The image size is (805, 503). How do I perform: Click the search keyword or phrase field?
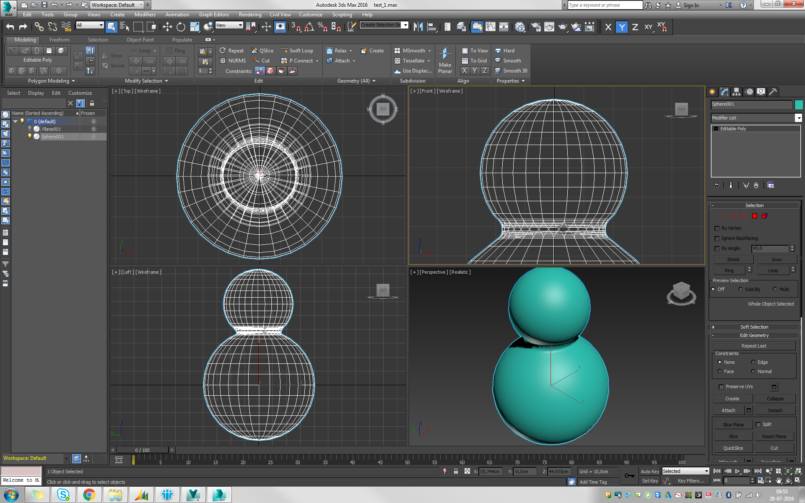click(x=605, y=5)
